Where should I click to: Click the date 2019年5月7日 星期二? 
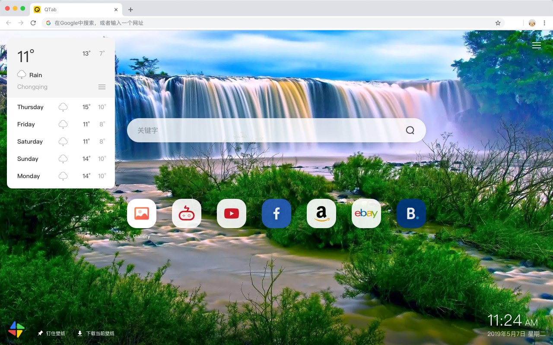(x=517, y=334)
